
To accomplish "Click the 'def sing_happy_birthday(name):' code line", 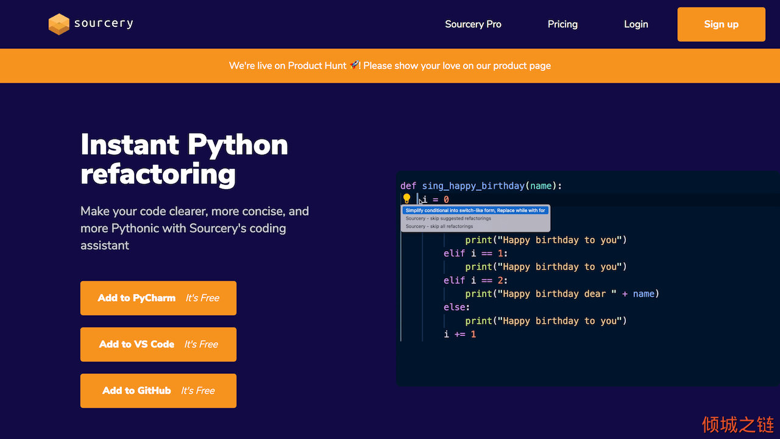I will pyautogui.click(x=481, y=186).
